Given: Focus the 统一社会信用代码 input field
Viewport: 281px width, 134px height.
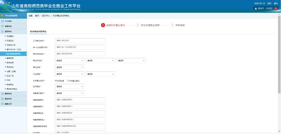Looking at the screenshot, I should [80, 47].
